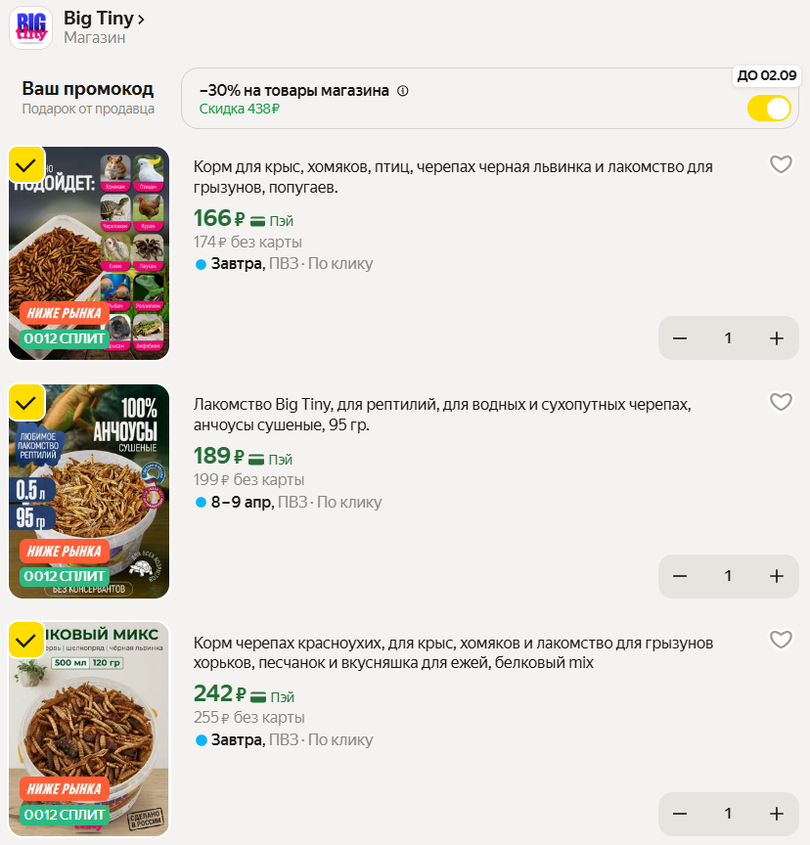The image size is (810, 845).
Task: Decrease quantity of dried anchovies treat
Action: (x=680, y=576)
